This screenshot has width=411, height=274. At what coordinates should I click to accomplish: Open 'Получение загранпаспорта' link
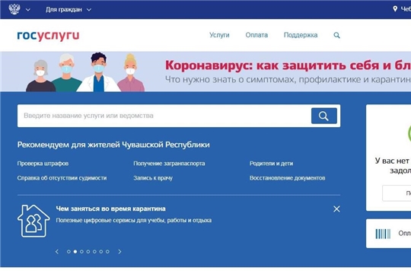169,164
